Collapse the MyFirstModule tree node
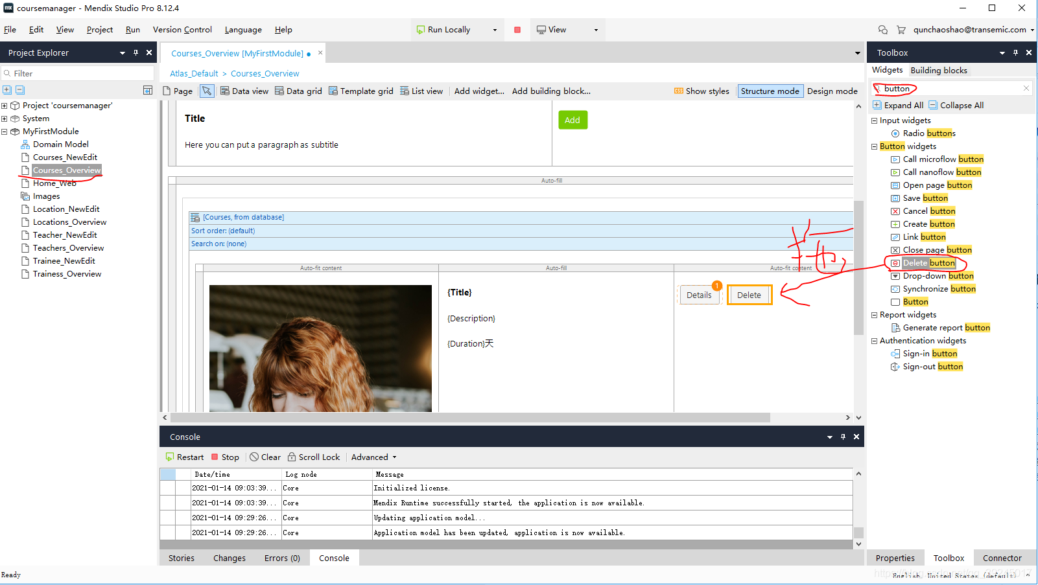Viewport: 1038px width, 585px height. (5, 132)
